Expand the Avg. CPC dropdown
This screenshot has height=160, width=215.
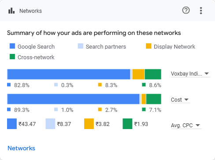[x=186, y=126]
